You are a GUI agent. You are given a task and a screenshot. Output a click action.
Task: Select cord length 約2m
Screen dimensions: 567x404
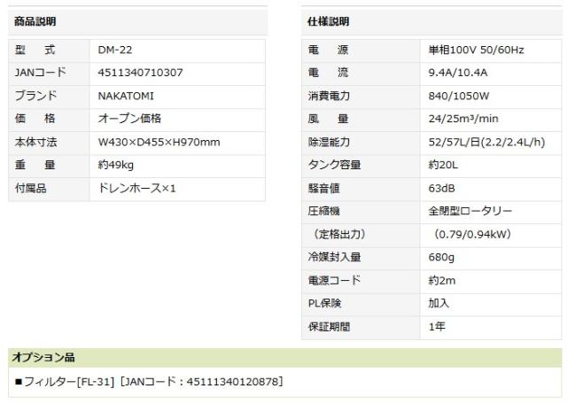pos(442,280)
